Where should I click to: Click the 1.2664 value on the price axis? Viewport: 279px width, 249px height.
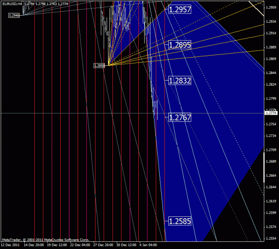click(x=271, y=175)
